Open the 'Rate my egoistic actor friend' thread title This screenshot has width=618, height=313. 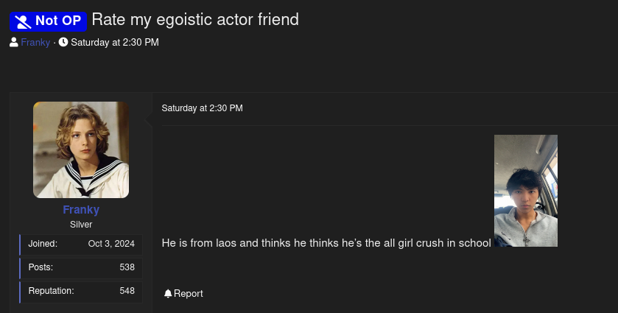pos(195,20)
